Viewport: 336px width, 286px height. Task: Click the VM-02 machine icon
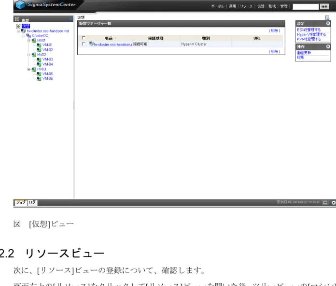39,50
